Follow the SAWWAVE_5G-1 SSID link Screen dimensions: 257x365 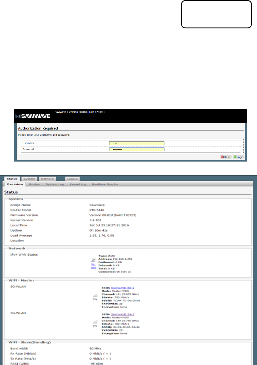123,288
